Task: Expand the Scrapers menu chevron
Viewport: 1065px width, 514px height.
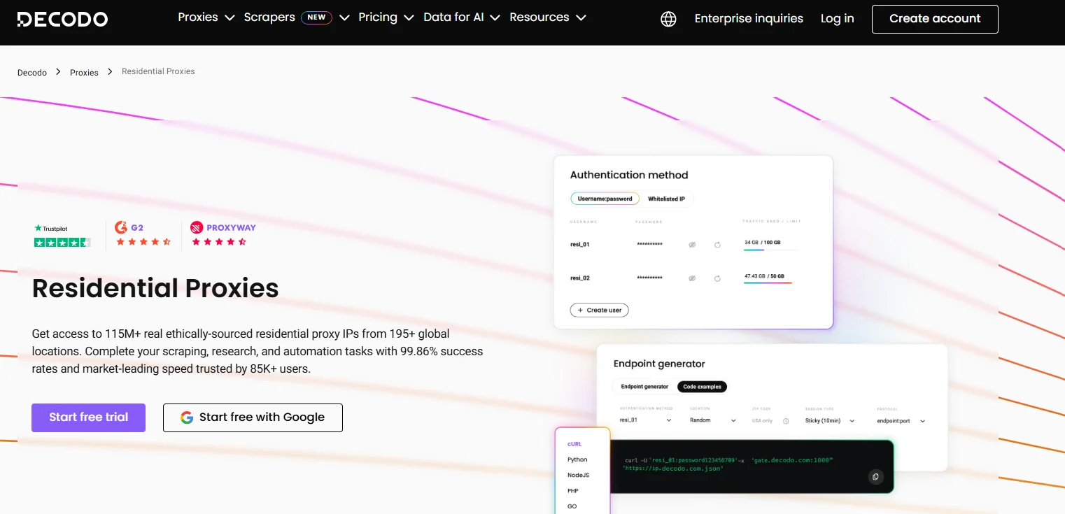Action: point(344,17)
